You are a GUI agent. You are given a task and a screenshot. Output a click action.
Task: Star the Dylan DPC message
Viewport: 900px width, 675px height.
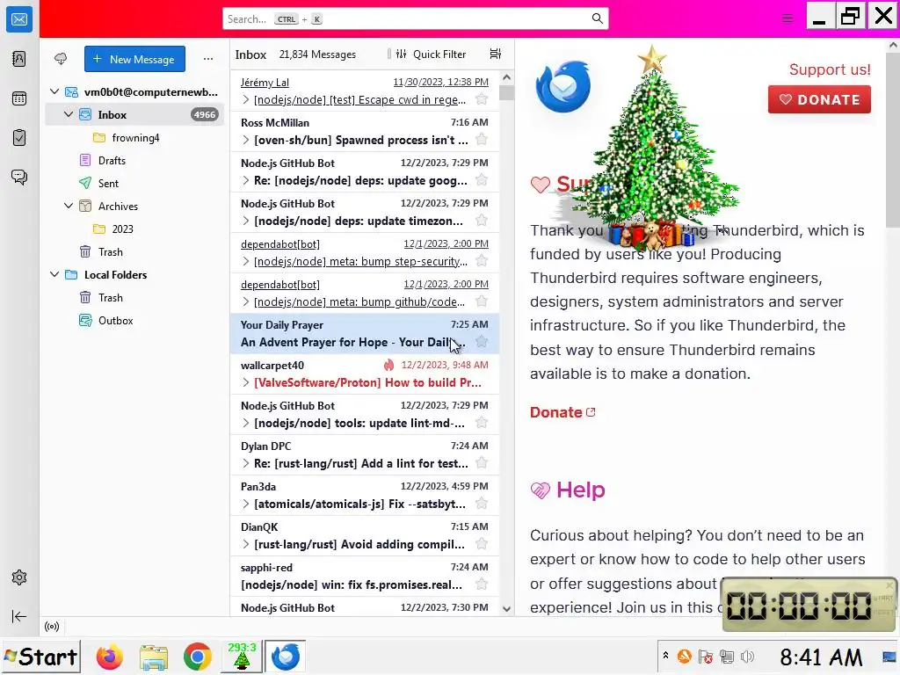click(x=482, y=462)
